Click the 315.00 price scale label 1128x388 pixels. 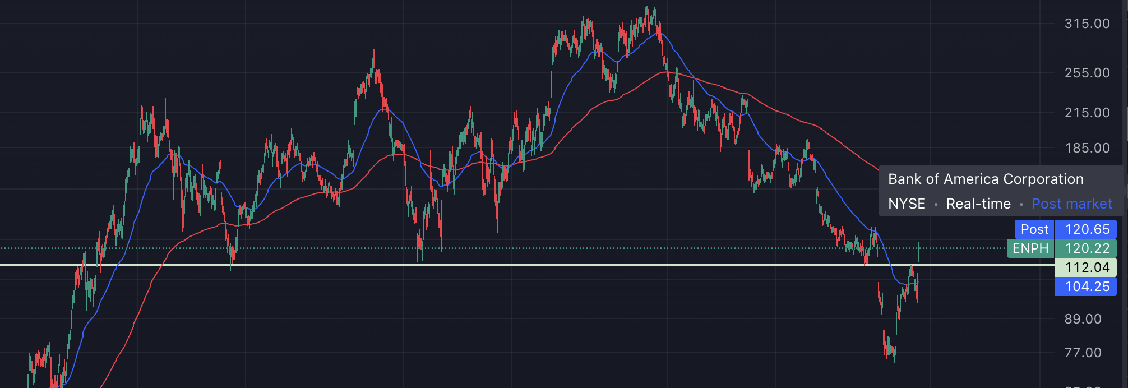[x=1087, y=24]
